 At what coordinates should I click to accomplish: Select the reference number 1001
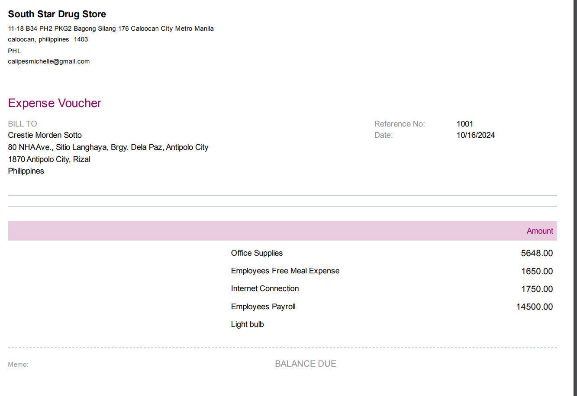(464, 124)
